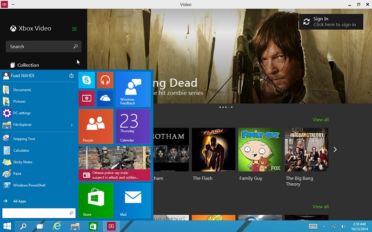
Task: Open the OneDrive cloud tile
Action: [x=105, y=98]
